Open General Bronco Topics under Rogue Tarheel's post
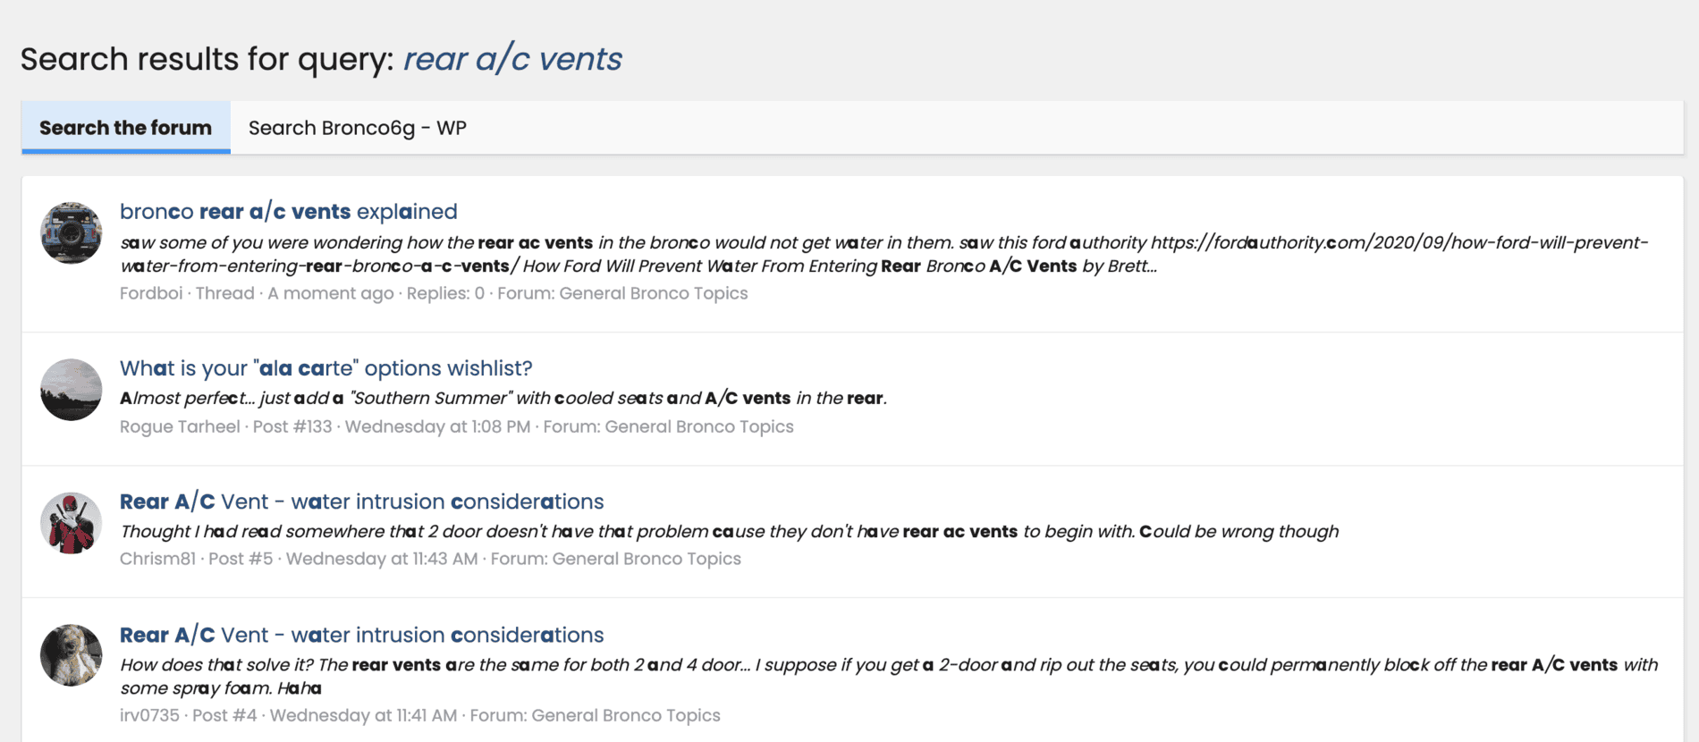 click(x=699, y=426)
